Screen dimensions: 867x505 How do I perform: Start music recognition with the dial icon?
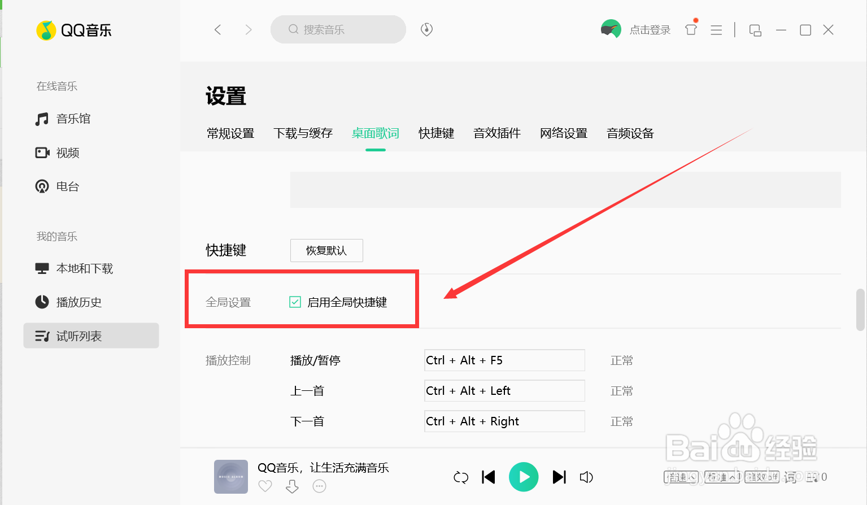click(x=426, y=29)
